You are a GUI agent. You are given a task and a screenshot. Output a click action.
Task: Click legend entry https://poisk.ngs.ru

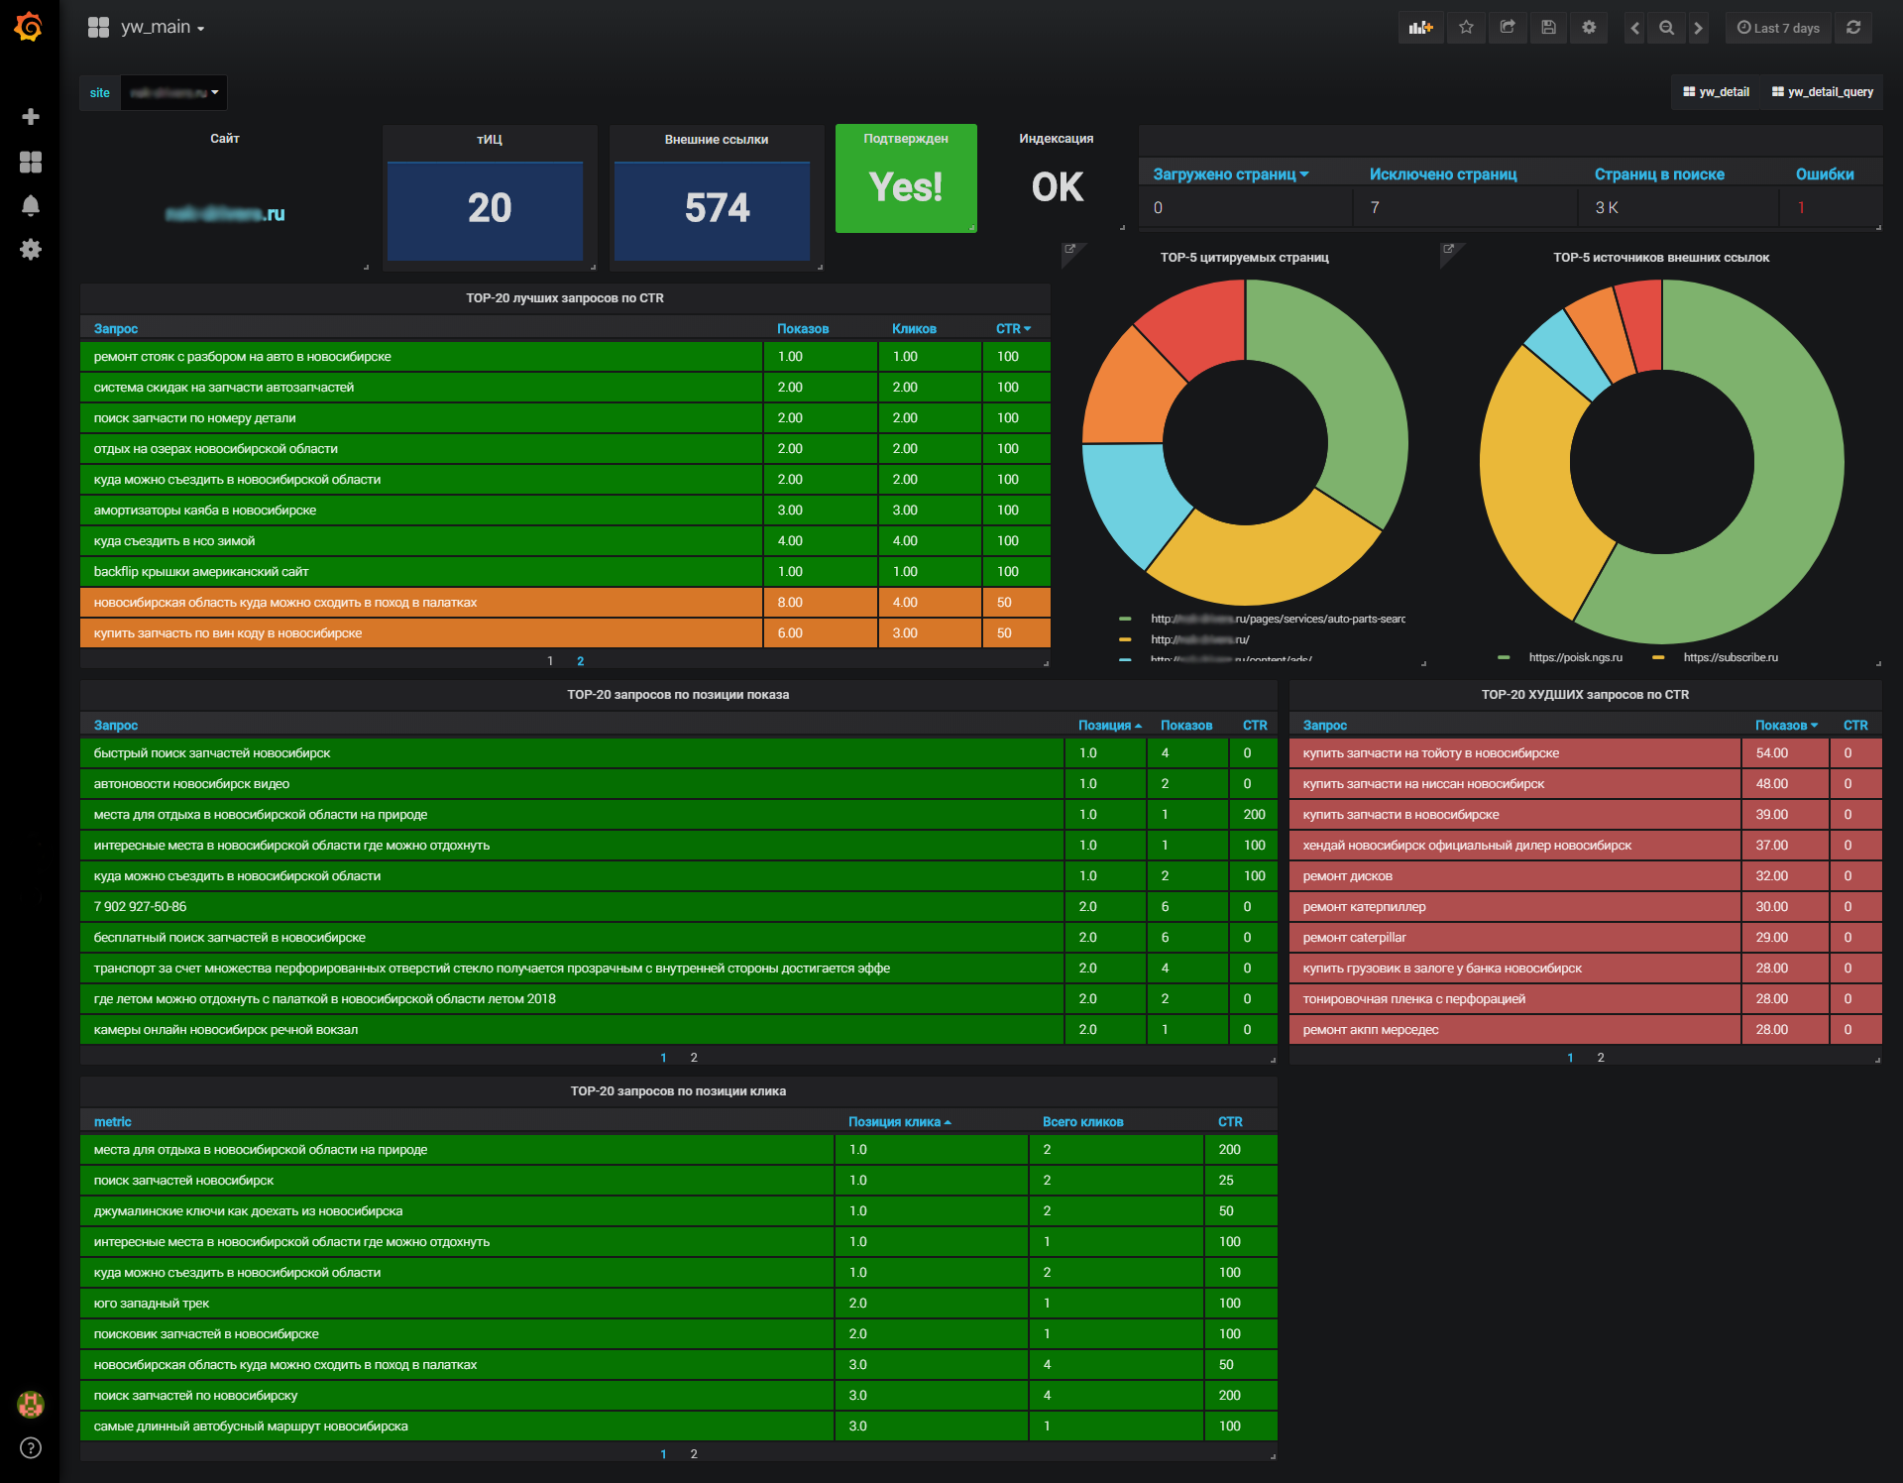[1575, 657]
